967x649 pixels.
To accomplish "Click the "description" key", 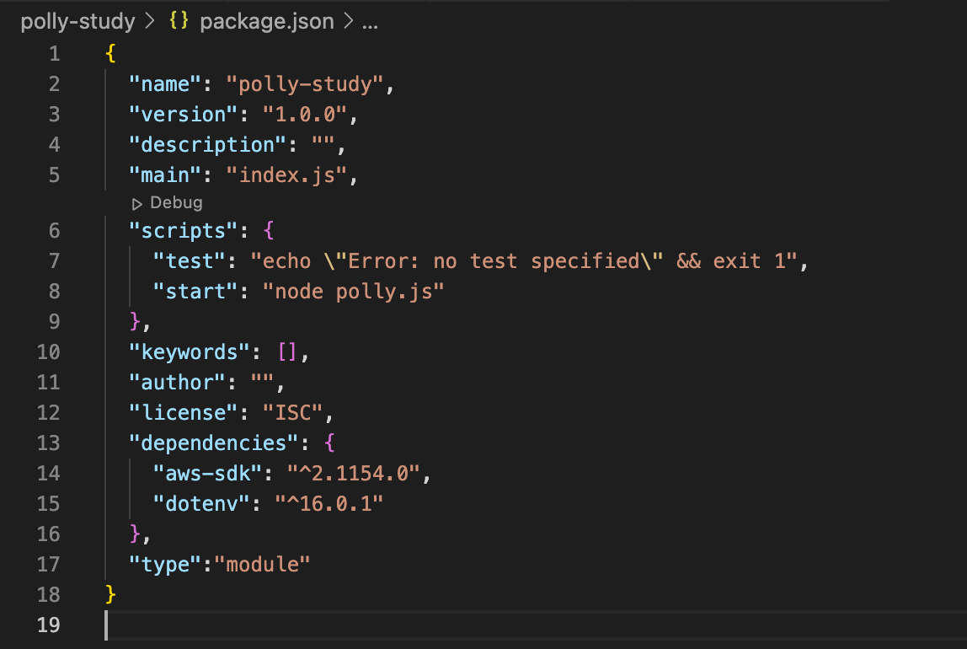I will click(207, 144).
